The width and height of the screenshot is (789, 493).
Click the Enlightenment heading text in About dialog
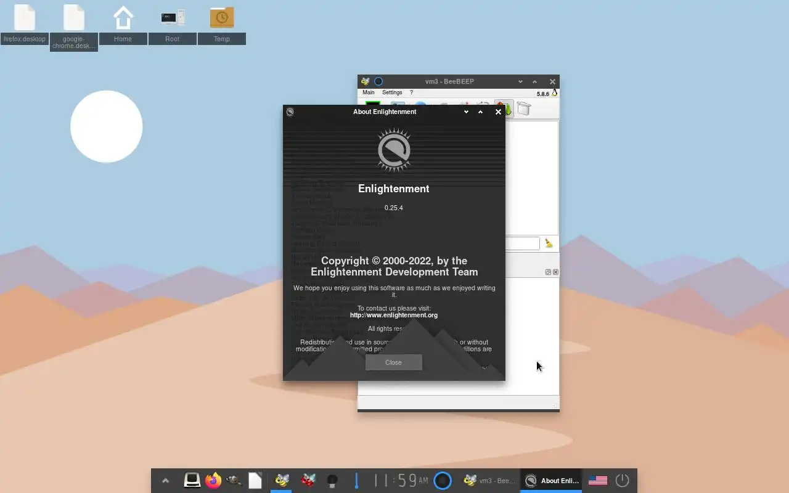tap(393, 189)
